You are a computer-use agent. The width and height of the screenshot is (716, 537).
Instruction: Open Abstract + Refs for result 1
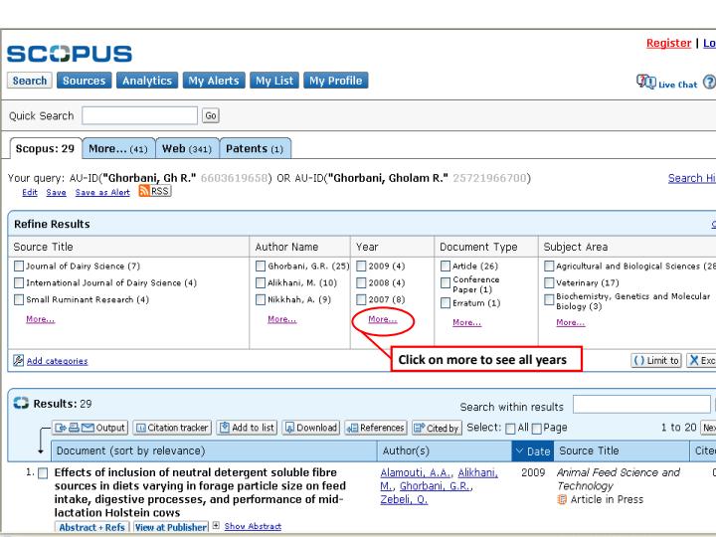(91, 527)
